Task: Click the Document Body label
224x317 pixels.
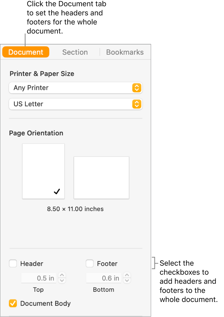Action: (45, 303)
